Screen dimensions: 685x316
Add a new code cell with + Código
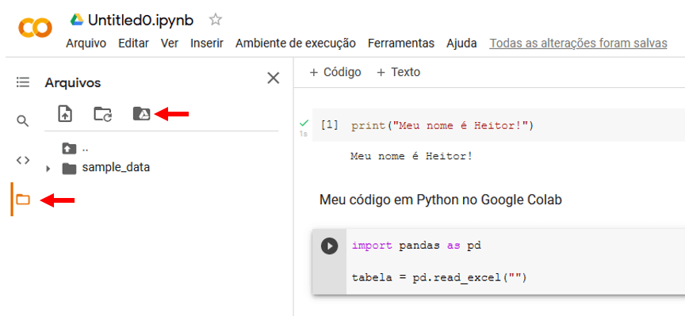(335, 72)
